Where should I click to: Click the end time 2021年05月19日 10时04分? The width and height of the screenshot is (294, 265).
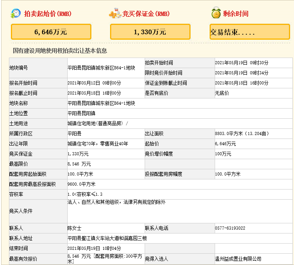[94, 249]
